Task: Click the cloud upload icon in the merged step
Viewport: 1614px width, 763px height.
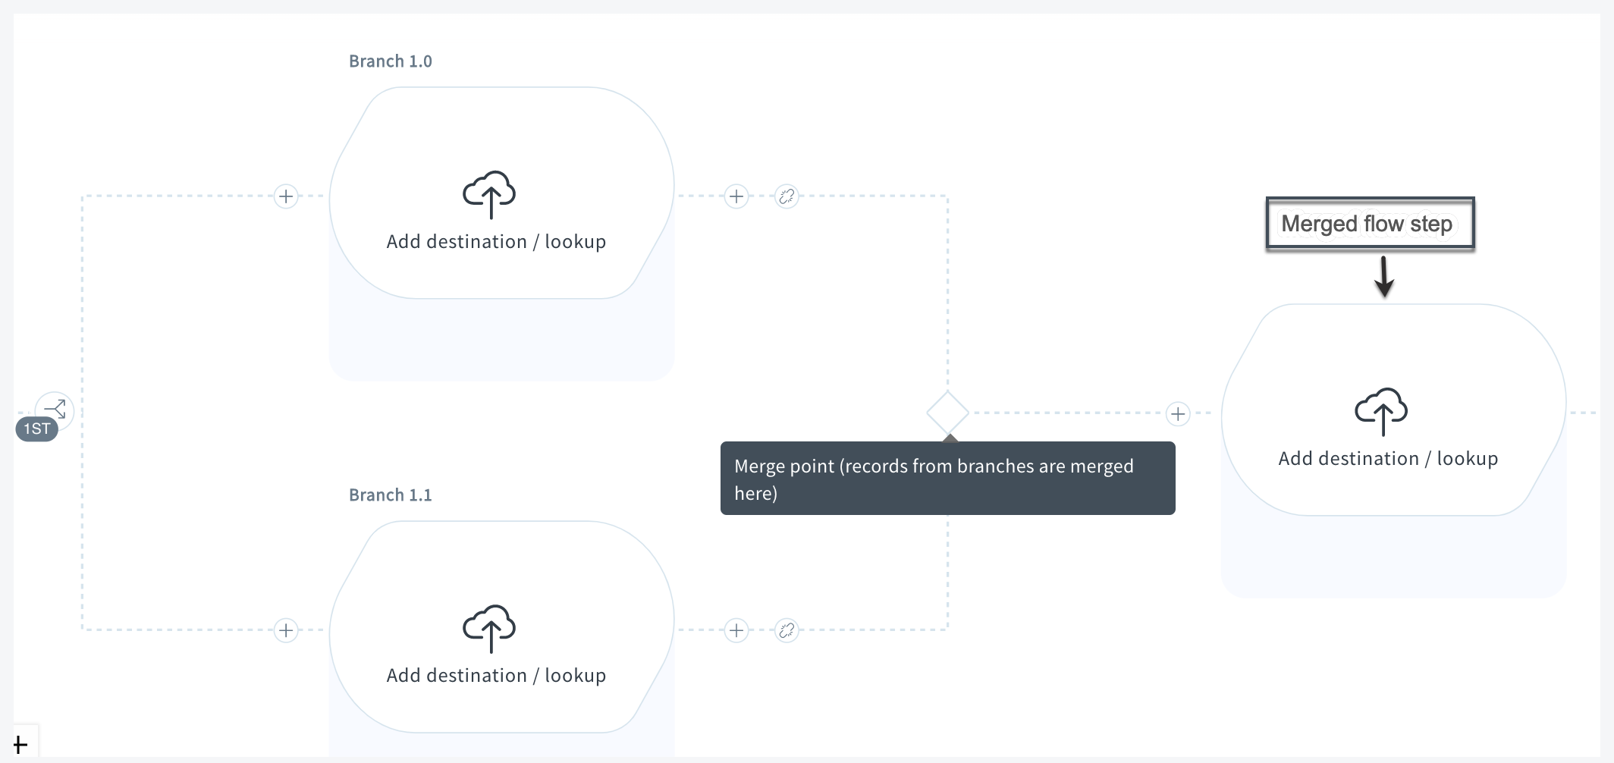Action: point(1381,411)
